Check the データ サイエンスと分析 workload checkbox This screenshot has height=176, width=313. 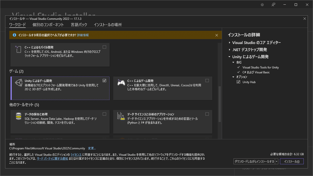click(x=207, y=114)
